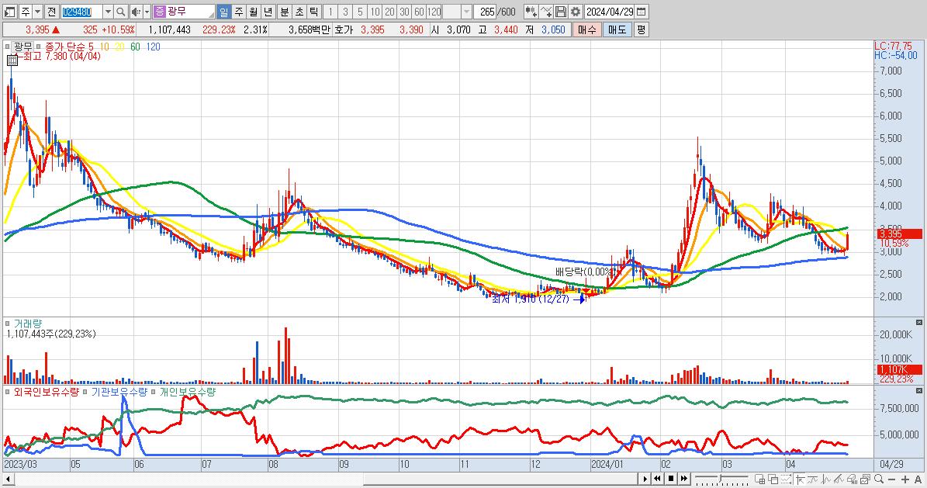The image size is (927, 488).
Task: Click the zoom slider handle below chart
Action: tap(720, 477)
